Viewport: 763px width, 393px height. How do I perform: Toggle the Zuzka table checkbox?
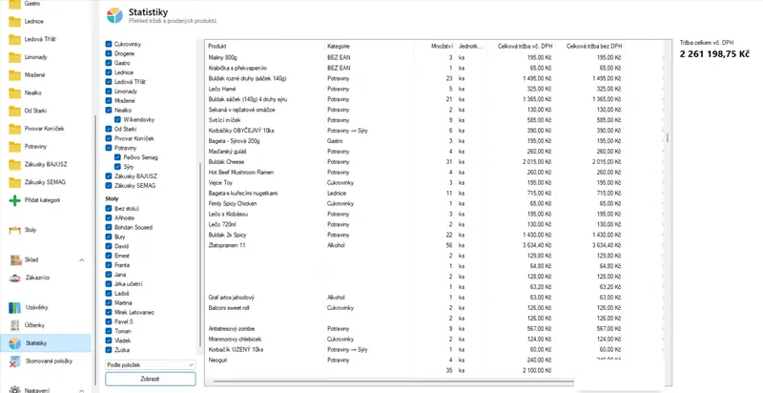pyautogui.click(x=109, y=350)
